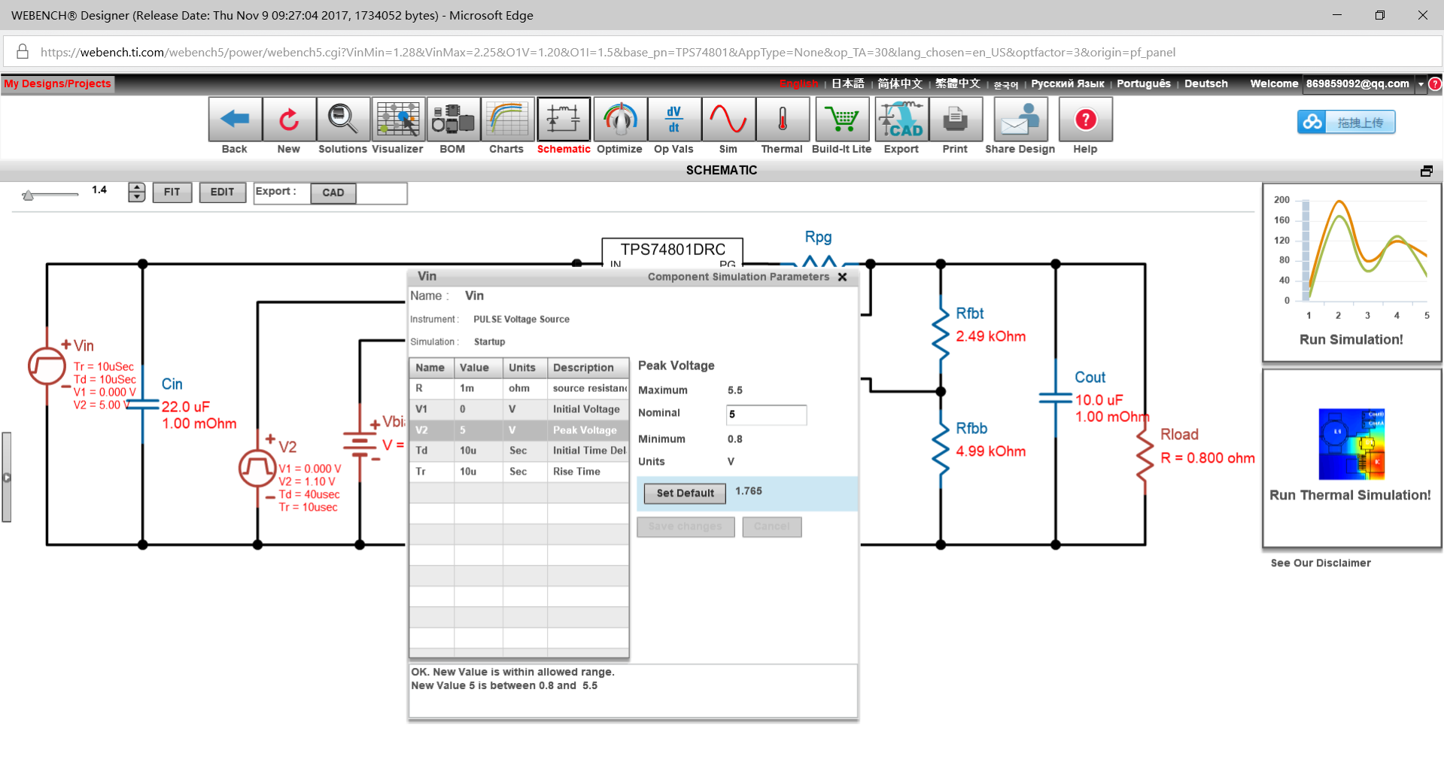Open the Build-It Lite cart icon
Screen dimensions: 1444x768
(x=842, y=120)
